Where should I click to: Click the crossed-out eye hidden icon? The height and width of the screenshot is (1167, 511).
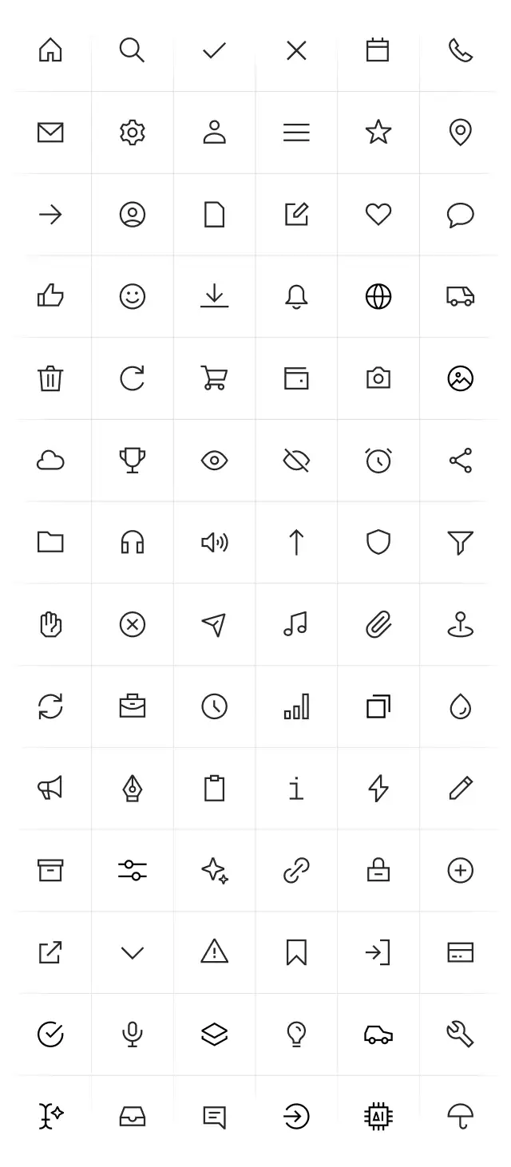coord(296,461)
